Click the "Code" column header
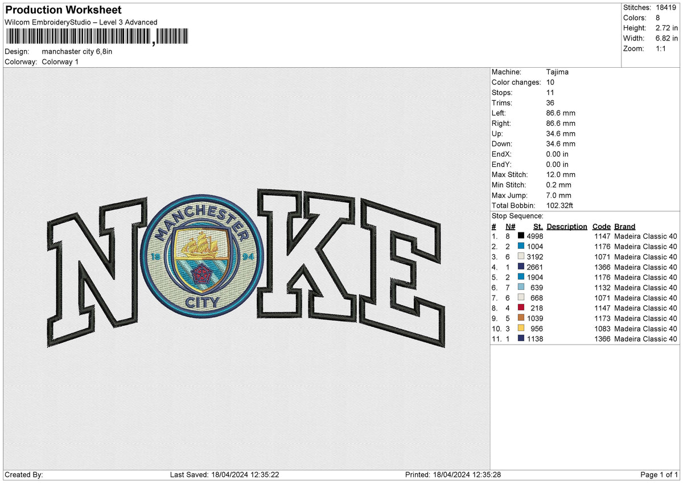 point(601,226)
